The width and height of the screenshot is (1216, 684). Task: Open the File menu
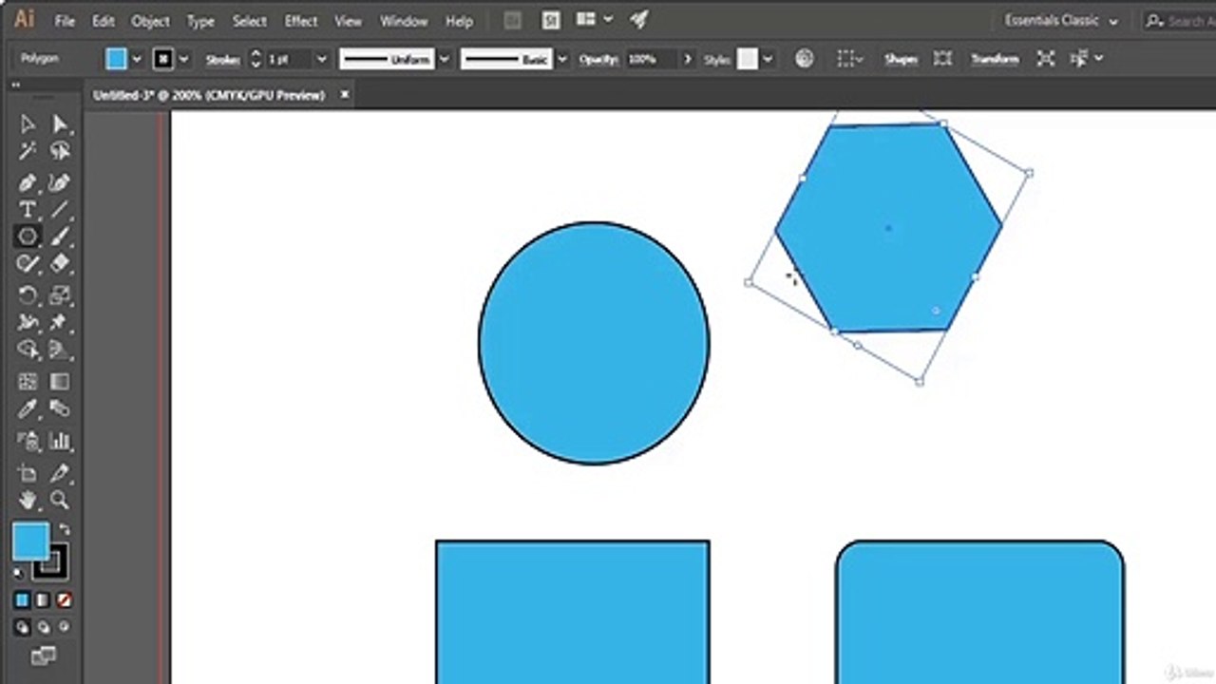coord(65,21)
